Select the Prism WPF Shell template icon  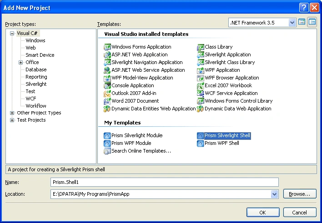coord(201,144)
